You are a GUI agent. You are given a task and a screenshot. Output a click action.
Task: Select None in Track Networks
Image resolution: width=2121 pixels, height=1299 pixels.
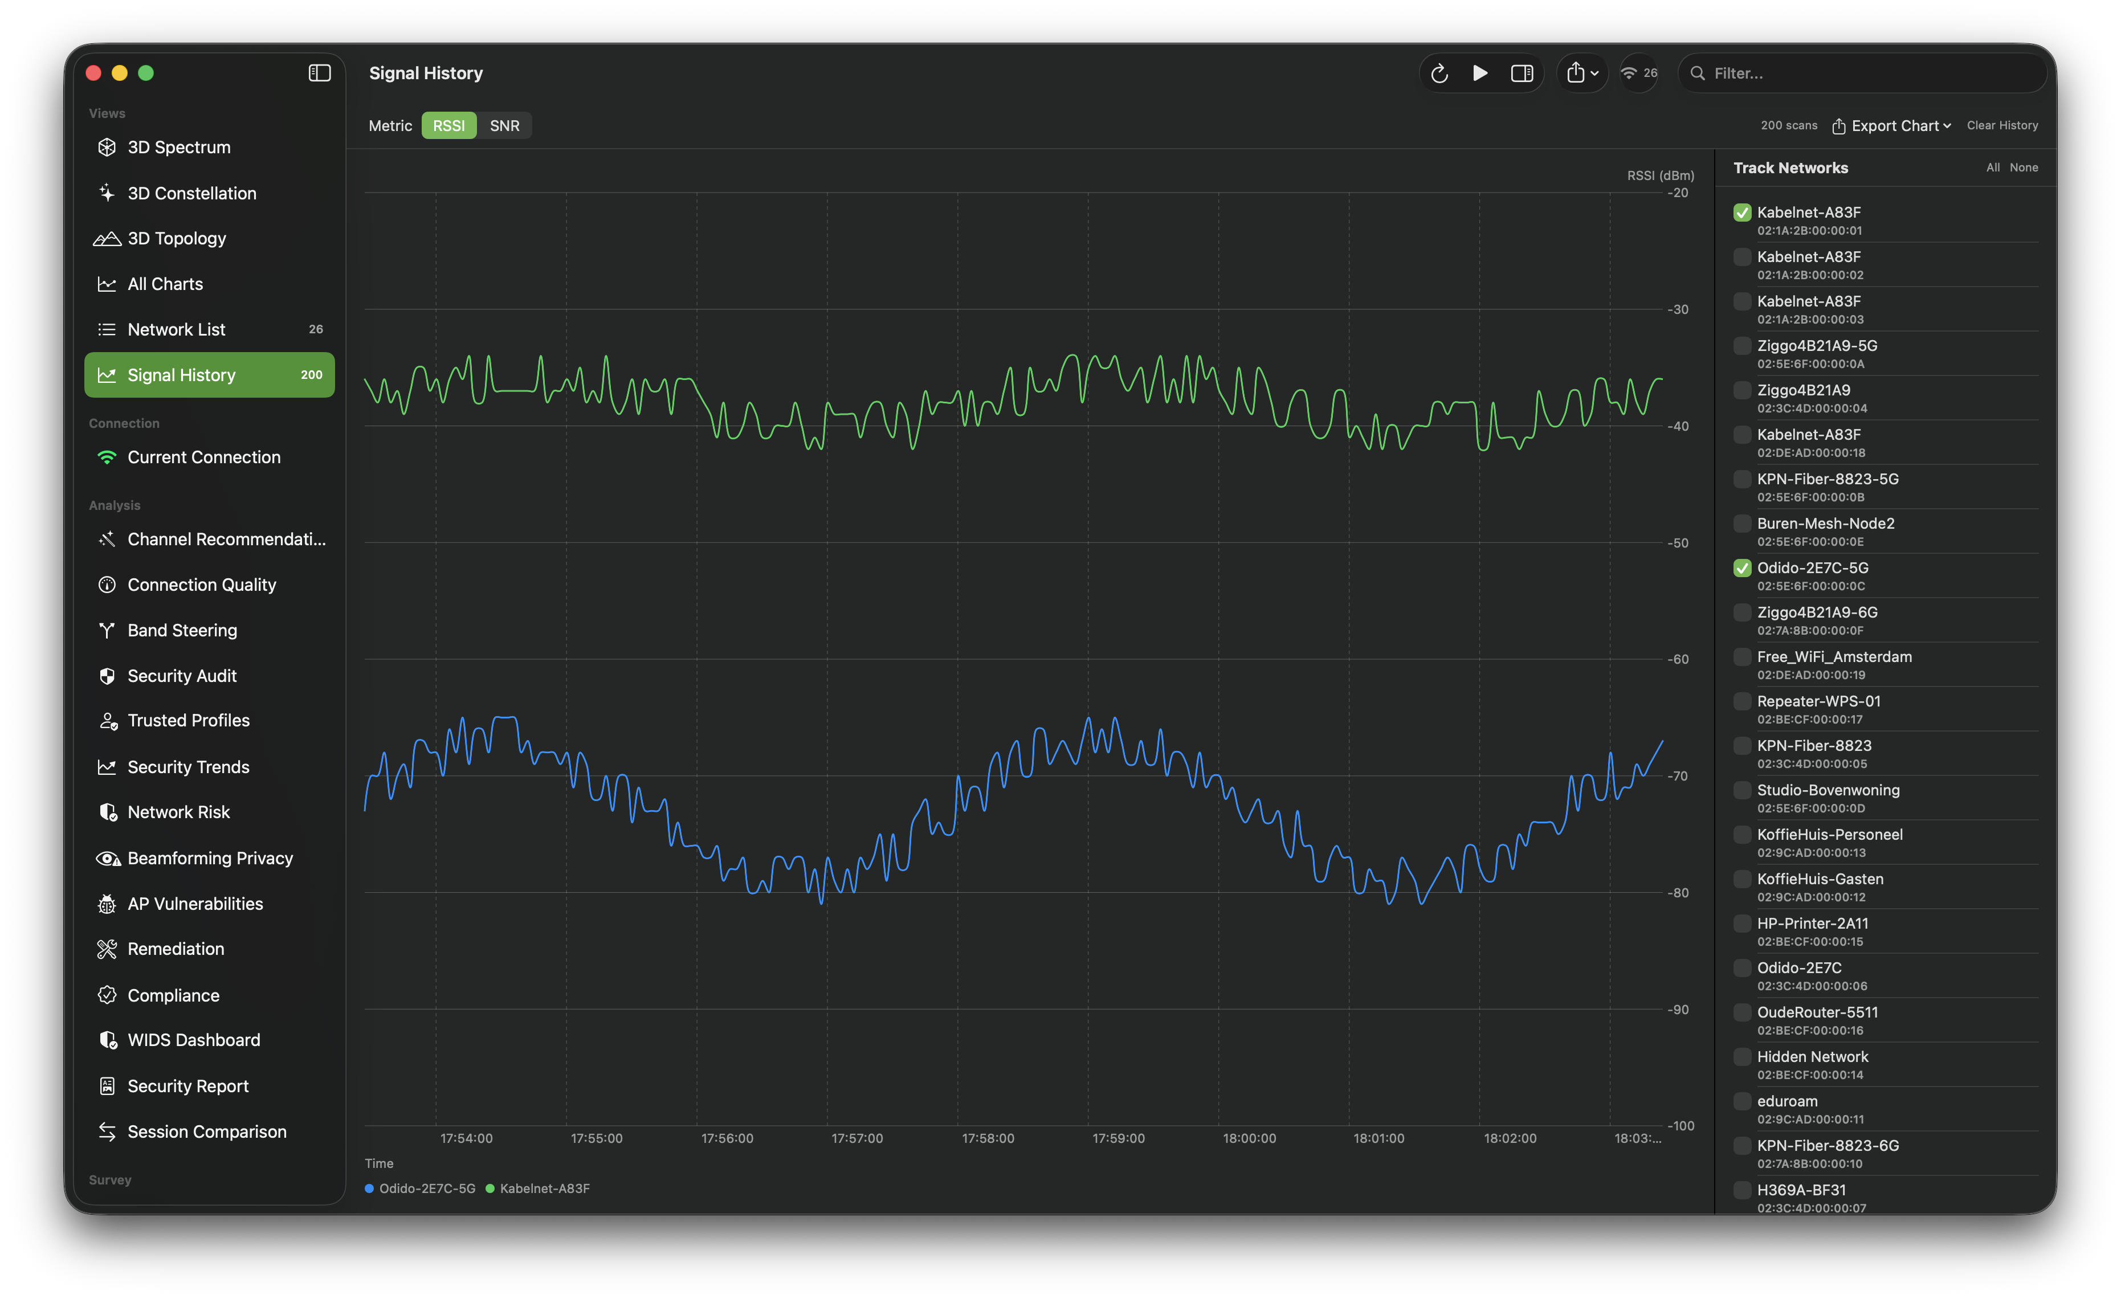click(2024, 168)
